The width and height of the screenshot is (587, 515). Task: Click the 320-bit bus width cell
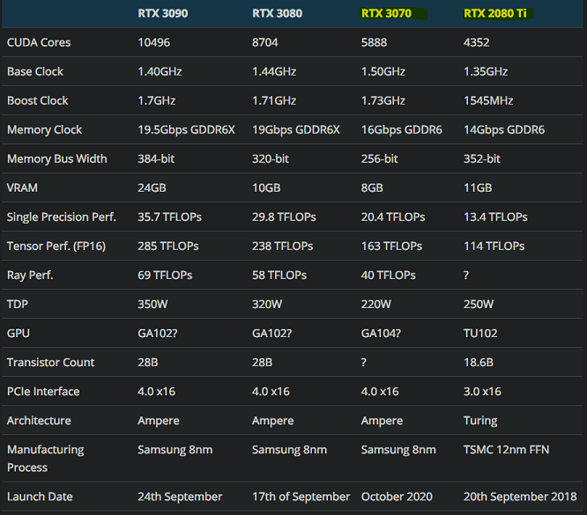point(271,159)
